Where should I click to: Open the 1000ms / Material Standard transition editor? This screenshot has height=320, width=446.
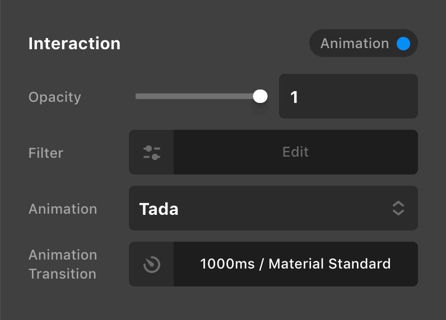pos(295,264)
